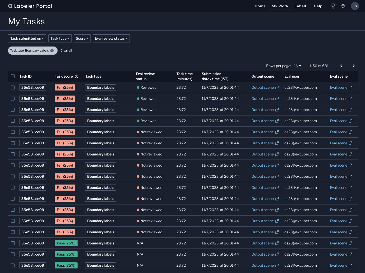Toggle the select-all header checkbox
This screenshot has width=365, height=273.
(x=13, y=76)
